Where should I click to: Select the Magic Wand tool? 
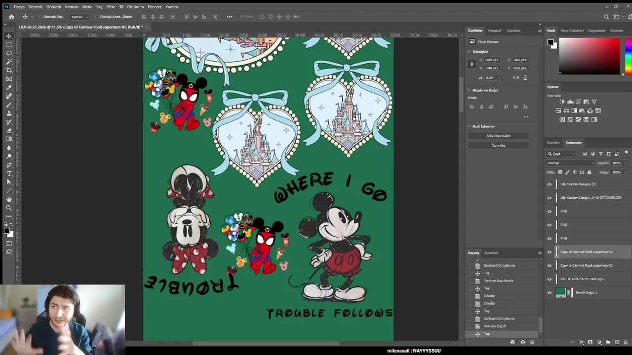point(9,62)
